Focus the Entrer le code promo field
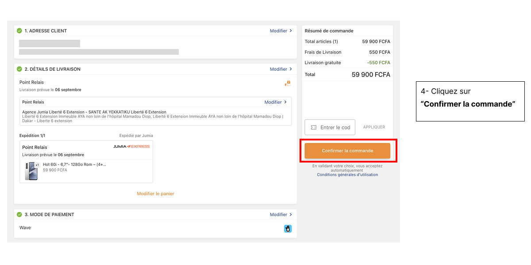This screenshot has width=531, height=265. pyautogui.click(x=335, y=128)
